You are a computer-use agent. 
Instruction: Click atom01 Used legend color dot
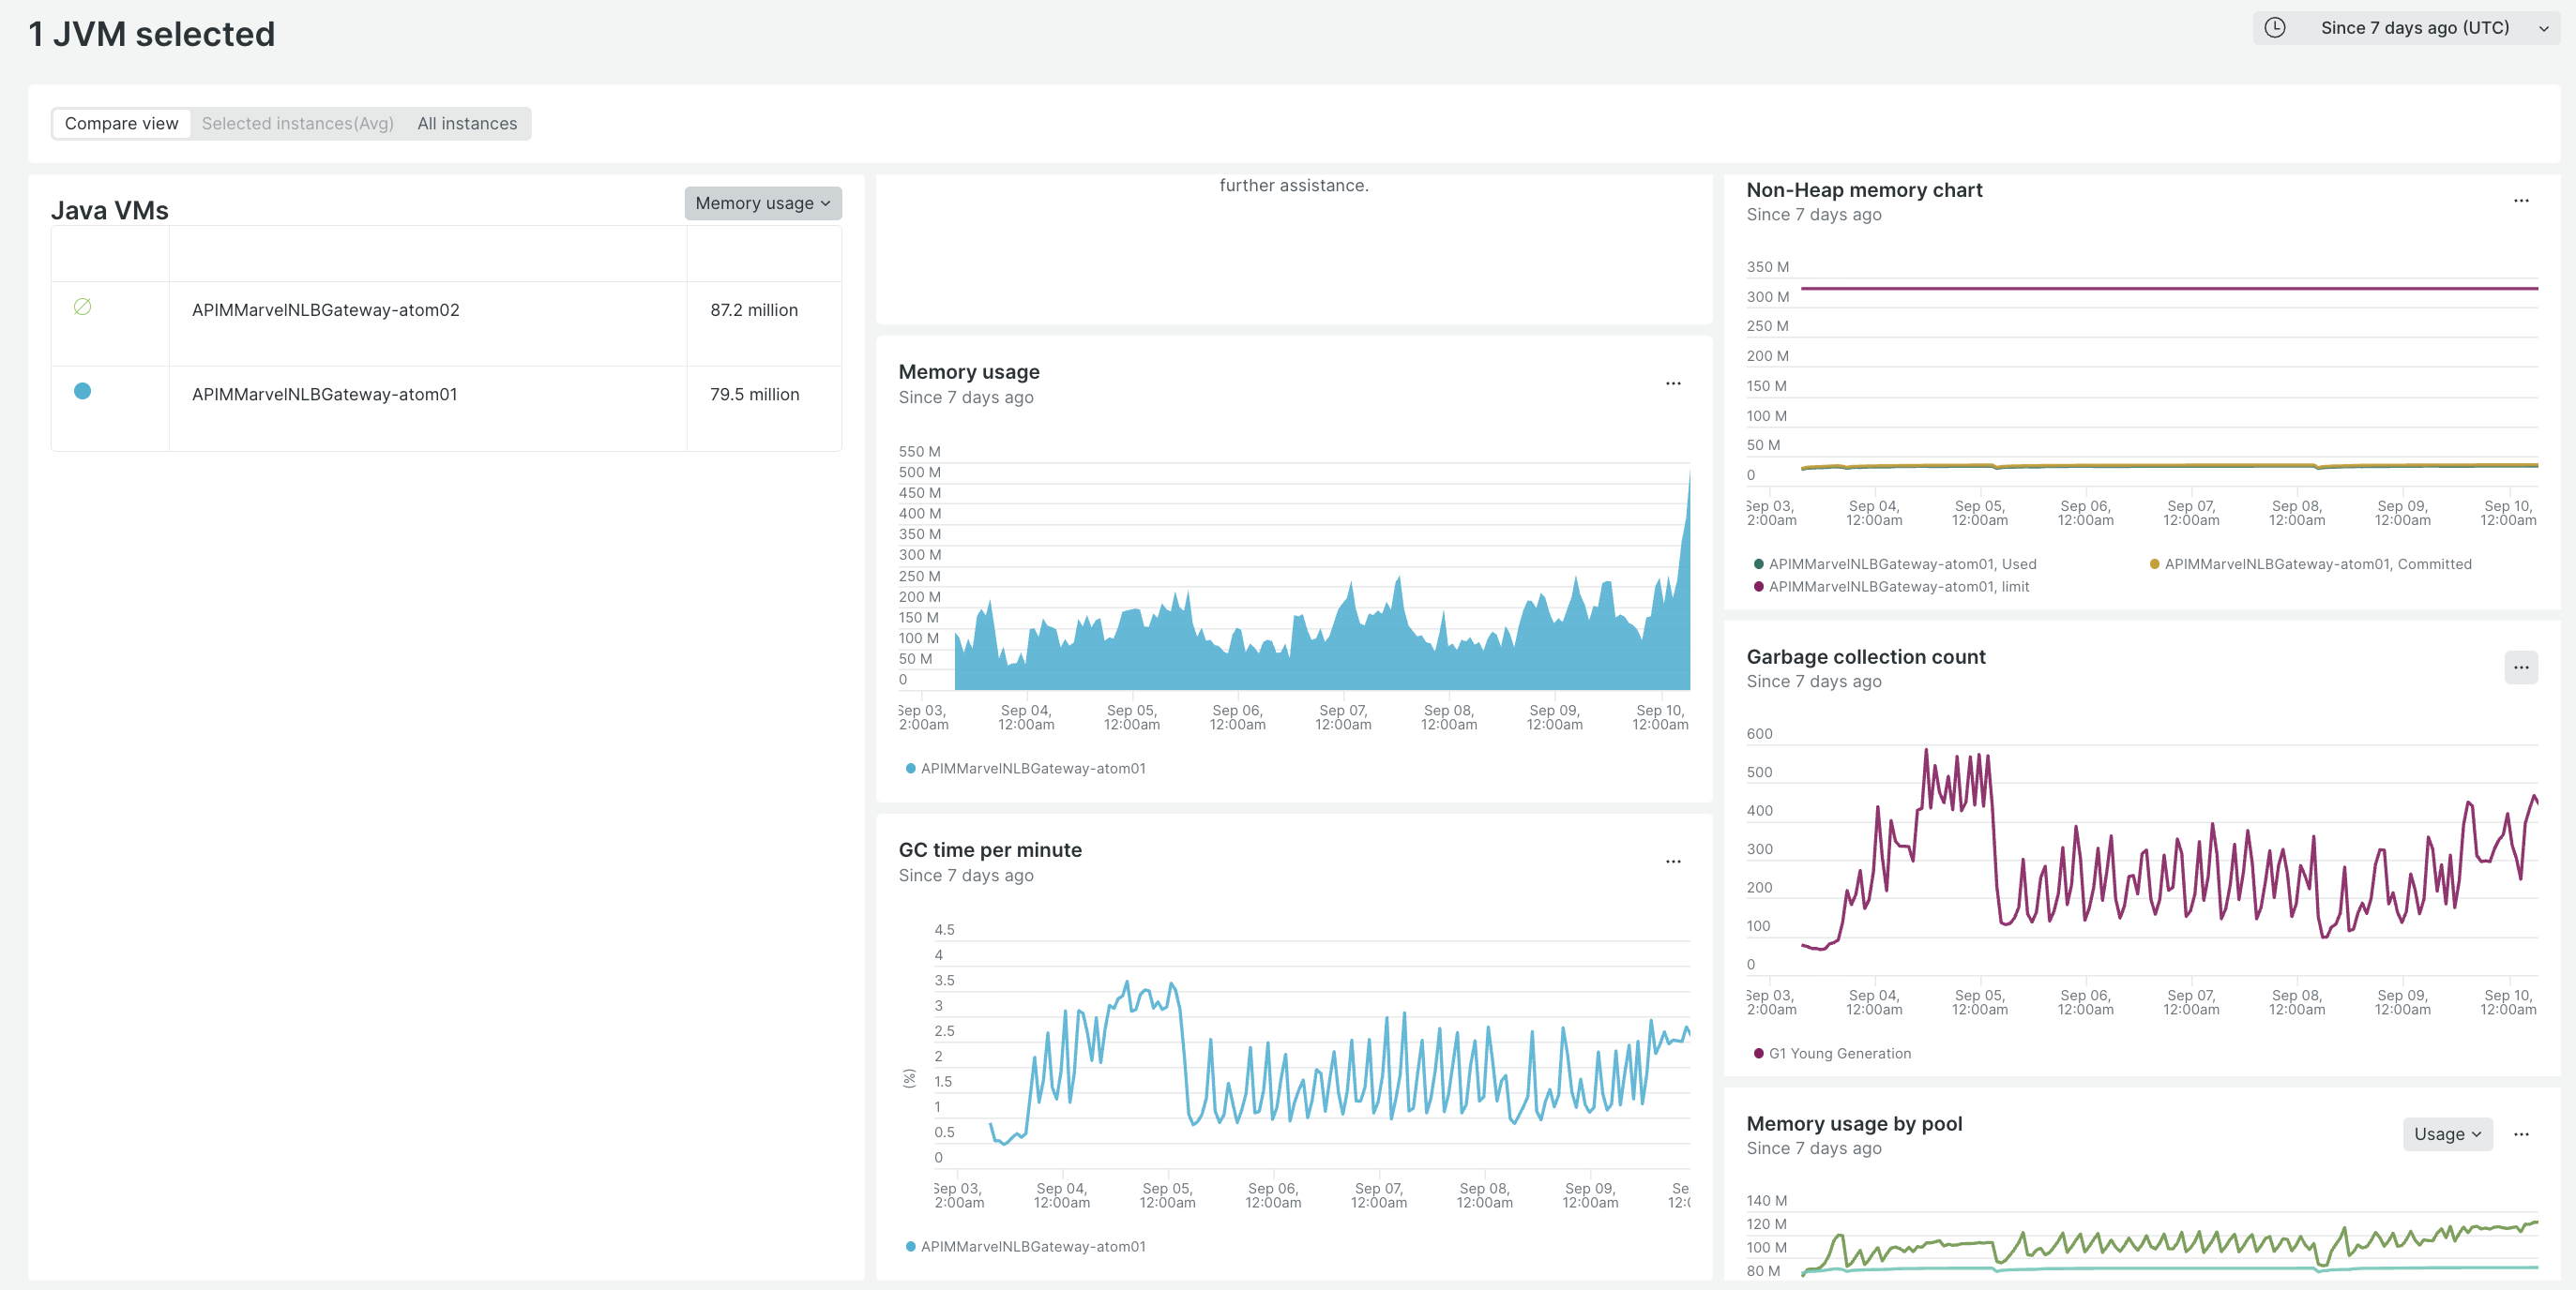1758,564
